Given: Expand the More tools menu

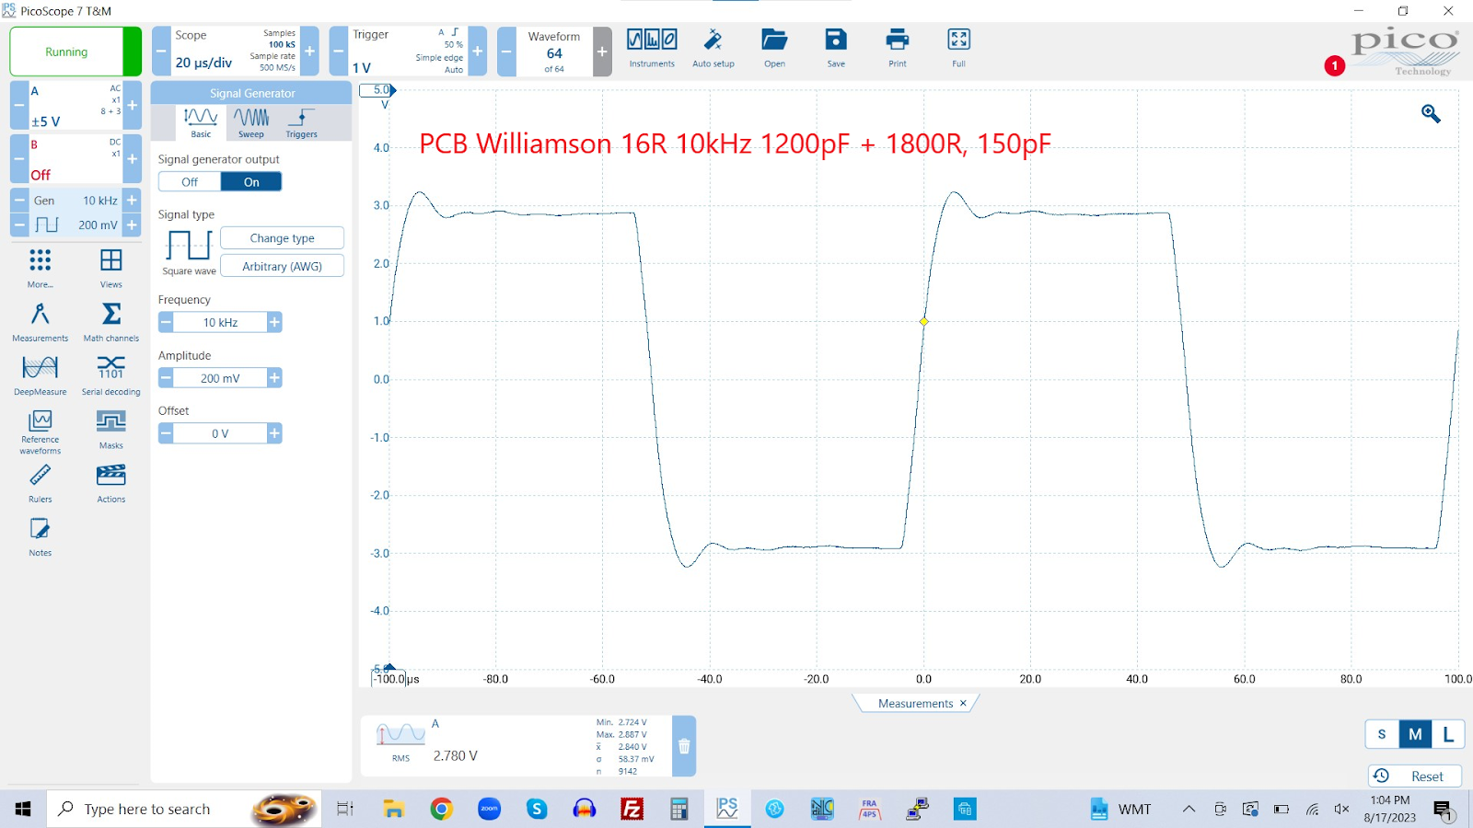Looking at the screenshot, I should tap(40, 267).
